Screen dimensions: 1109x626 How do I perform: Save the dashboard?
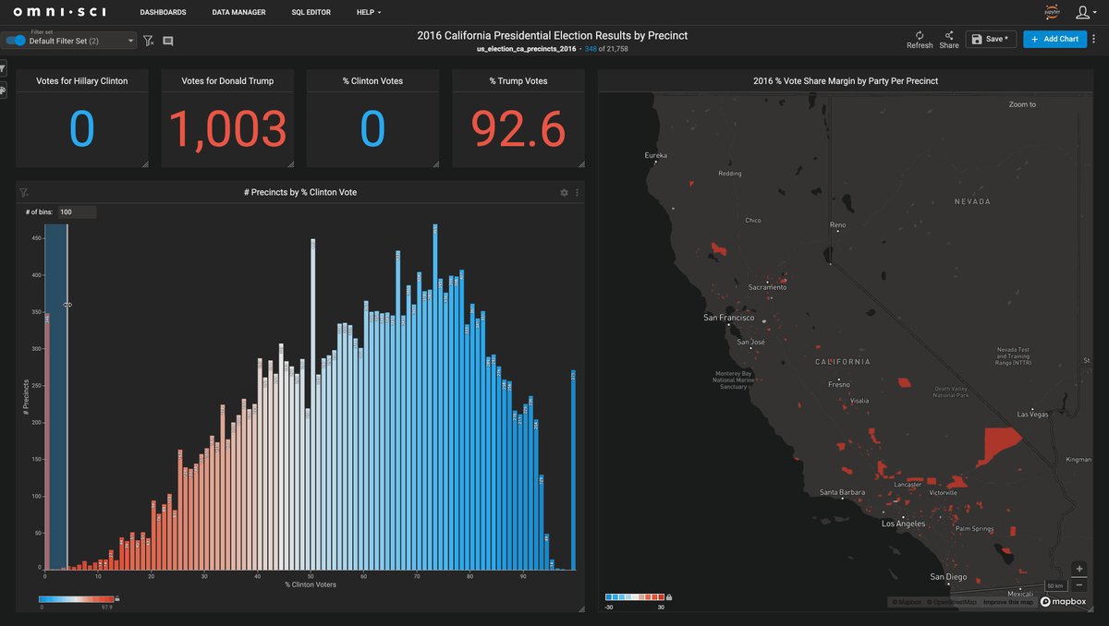[991, 39]
